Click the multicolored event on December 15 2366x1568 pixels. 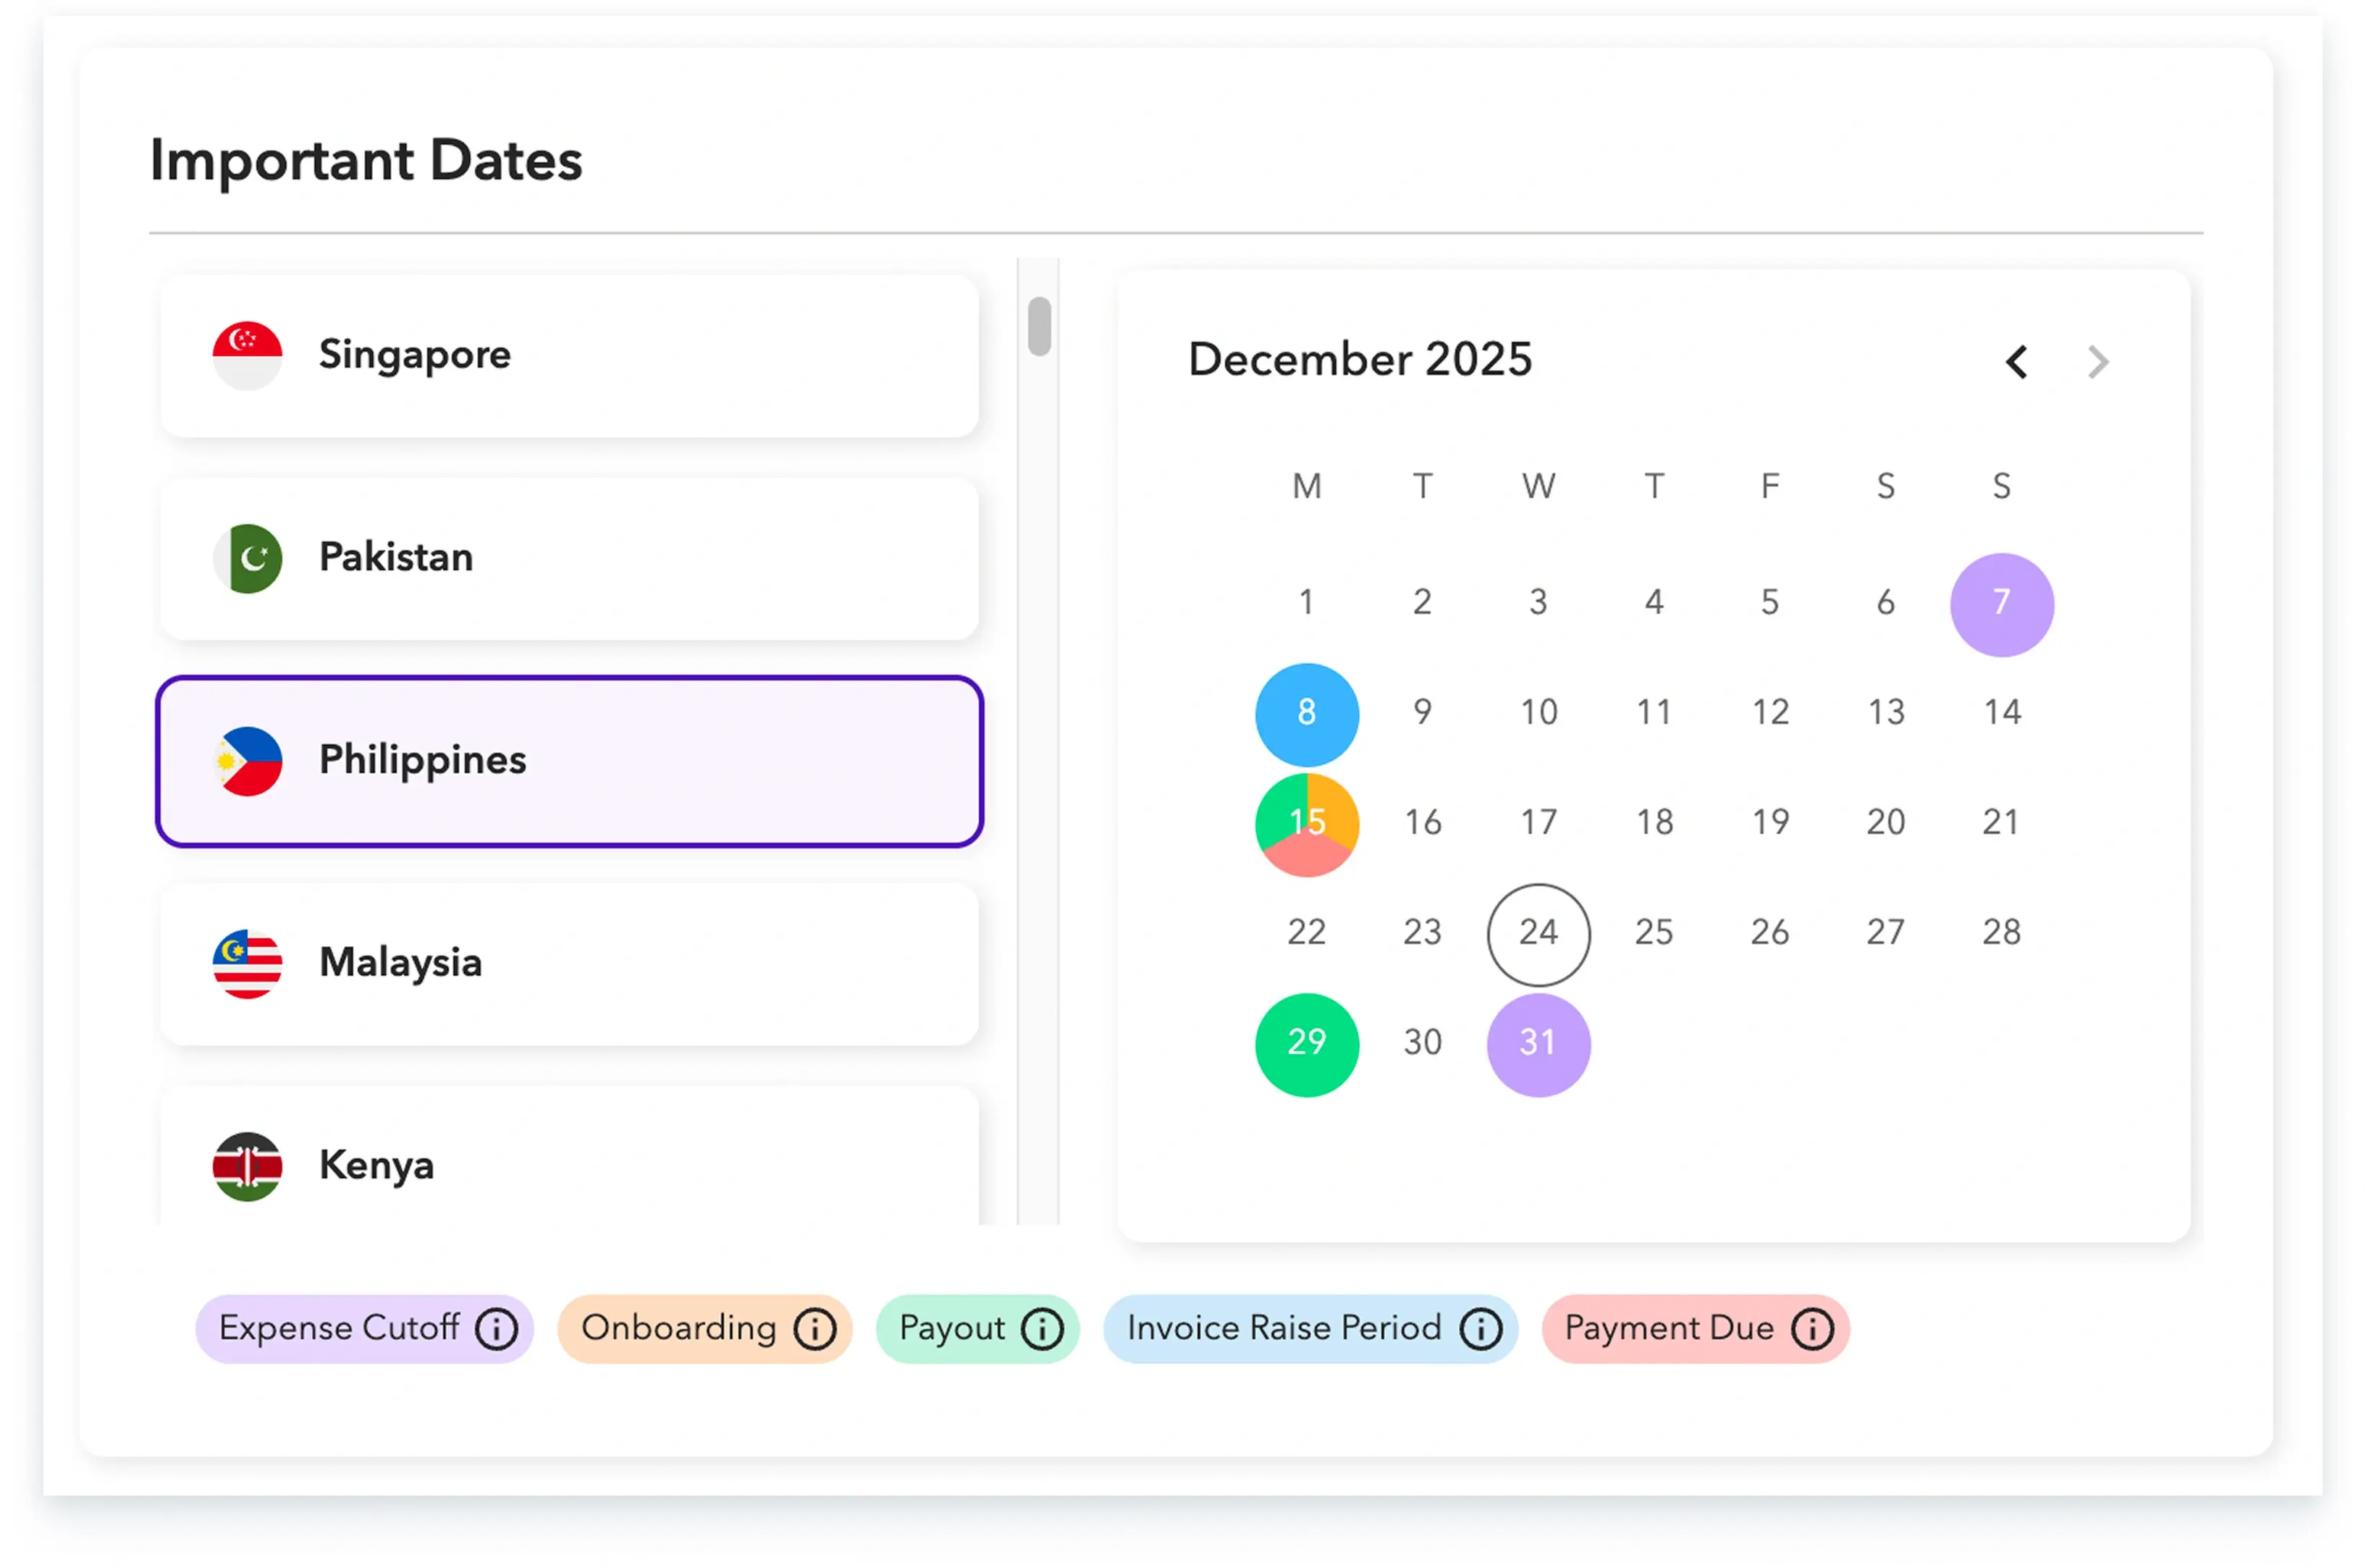click(1306, 823)
